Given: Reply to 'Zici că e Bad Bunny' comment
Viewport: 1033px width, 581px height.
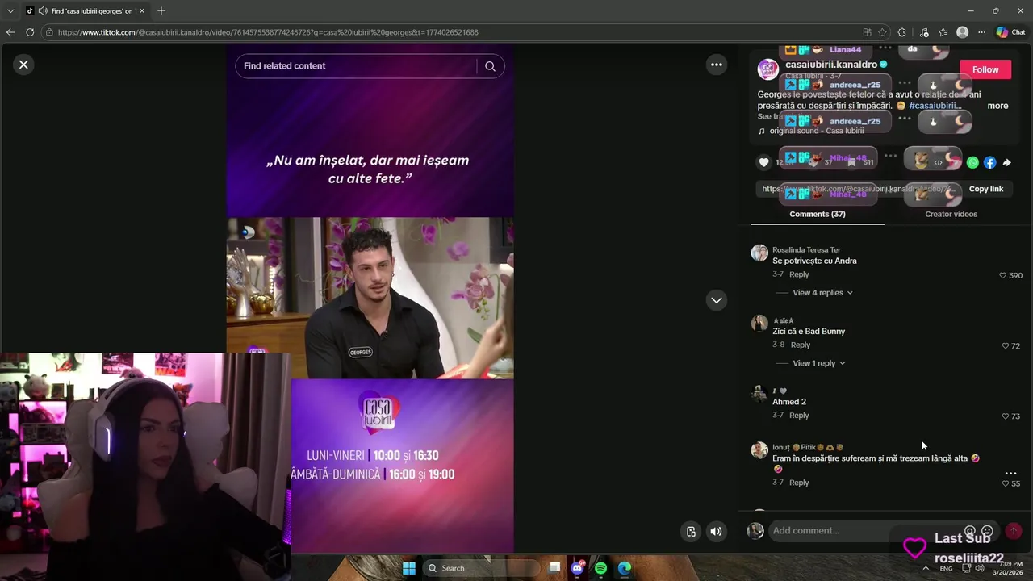Looking at the screenshot, I should coord(801,345).
